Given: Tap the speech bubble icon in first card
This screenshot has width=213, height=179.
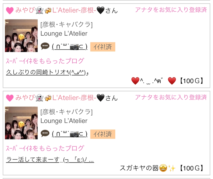Looking at the screenshot, I should 45,46.
